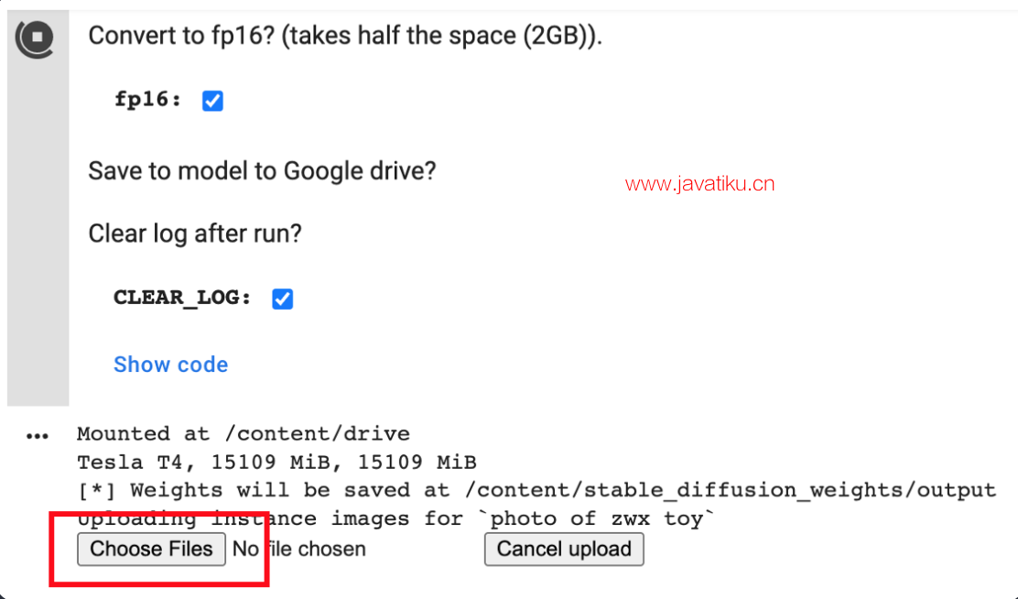1018x599 pixels.
Task: Cancel the upload with Cancel upload button
Action: [x=564, y=549]
